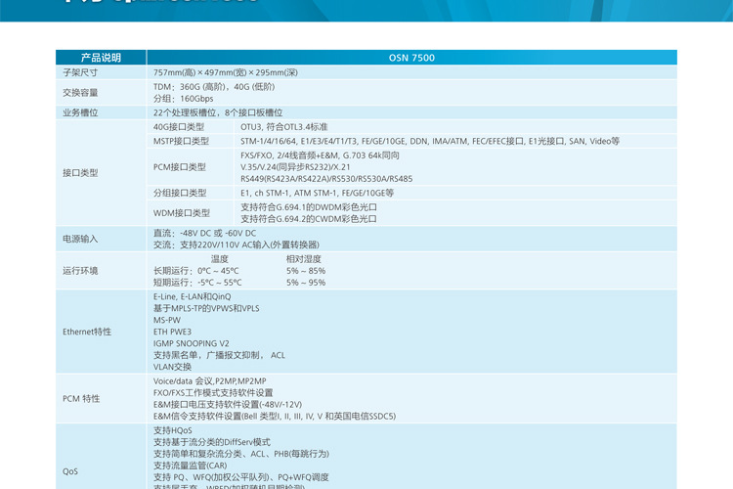This screenshot has height=489, width=733.
Task: Select the '产品说明' header cell
Action: tap(101, 58)
